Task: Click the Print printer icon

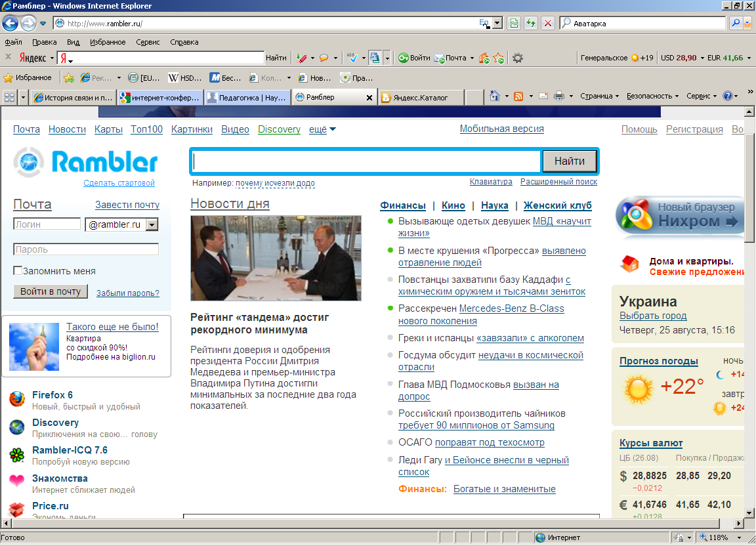Action: 559,96
